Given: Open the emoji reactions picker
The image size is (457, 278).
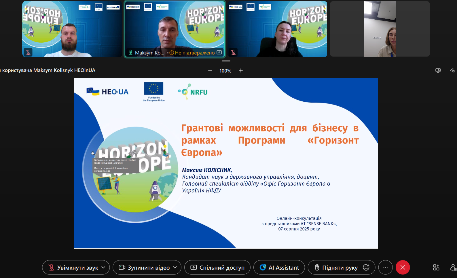Looking at the screenshot, I should pyautogui.click(x=366, y=268).
